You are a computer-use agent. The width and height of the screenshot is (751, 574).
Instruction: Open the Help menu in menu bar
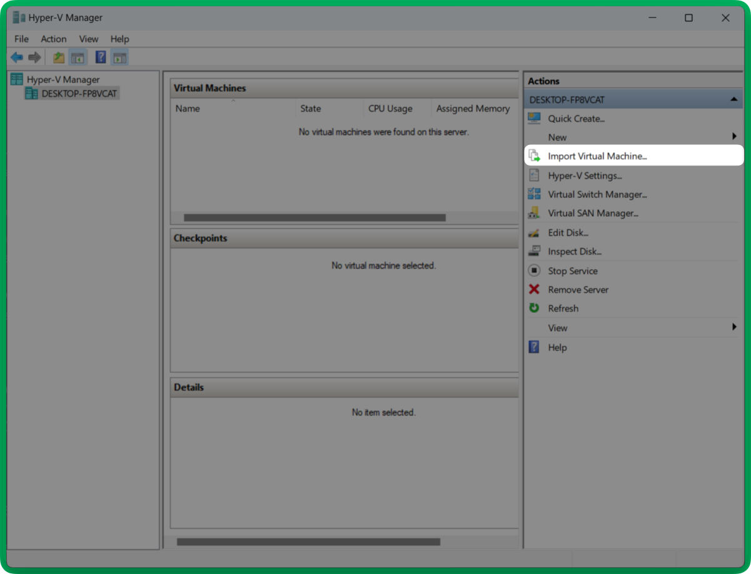point(119,39)
